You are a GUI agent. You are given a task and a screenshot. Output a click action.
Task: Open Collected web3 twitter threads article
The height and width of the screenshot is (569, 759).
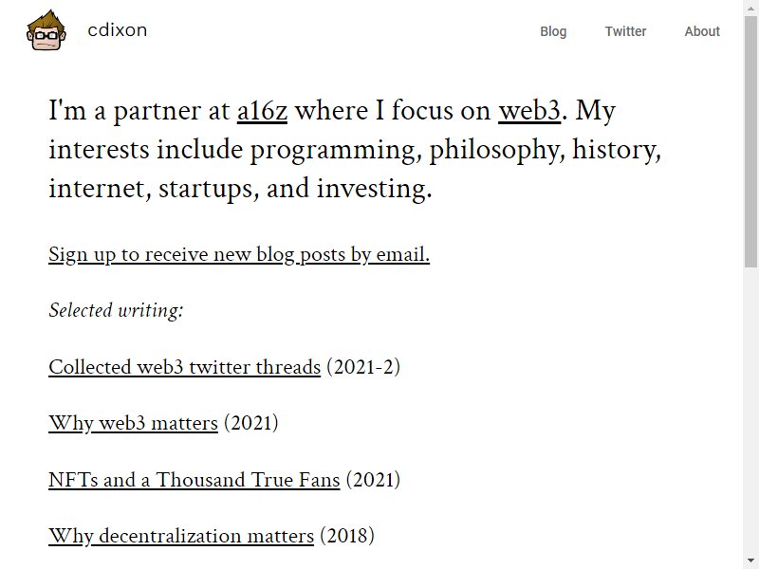(184, 367)
